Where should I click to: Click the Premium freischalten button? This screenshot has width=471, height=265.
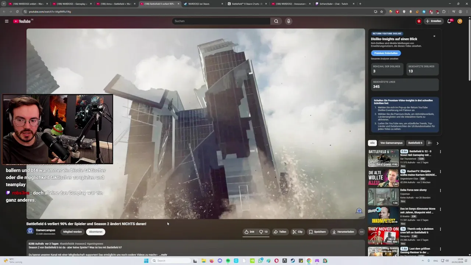click(x=386, y=53)
